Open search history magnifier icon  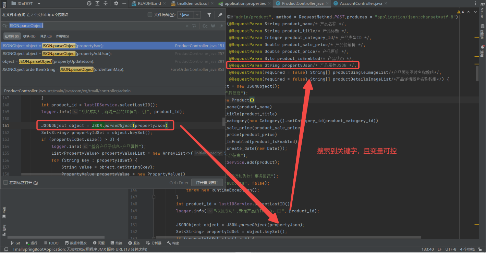pos(5,26)
